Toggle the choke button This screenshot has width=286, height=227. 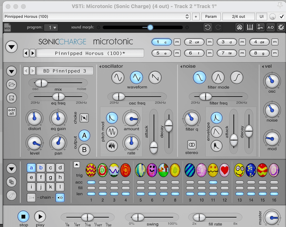[x=84, y=118]
